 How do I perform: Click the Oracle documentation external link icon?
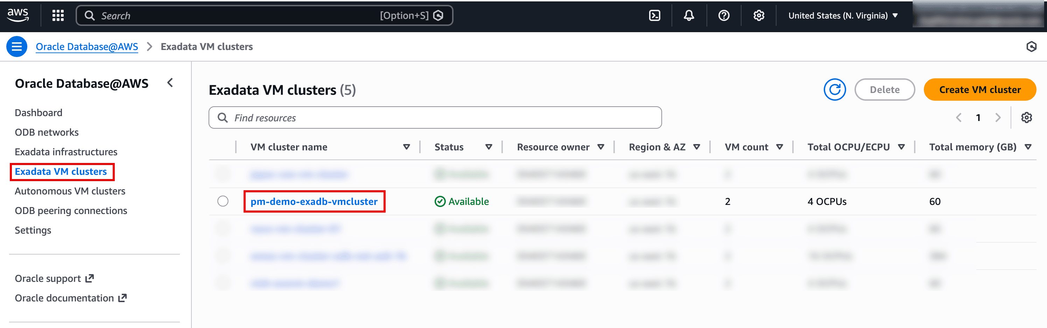tap(122, 298)
